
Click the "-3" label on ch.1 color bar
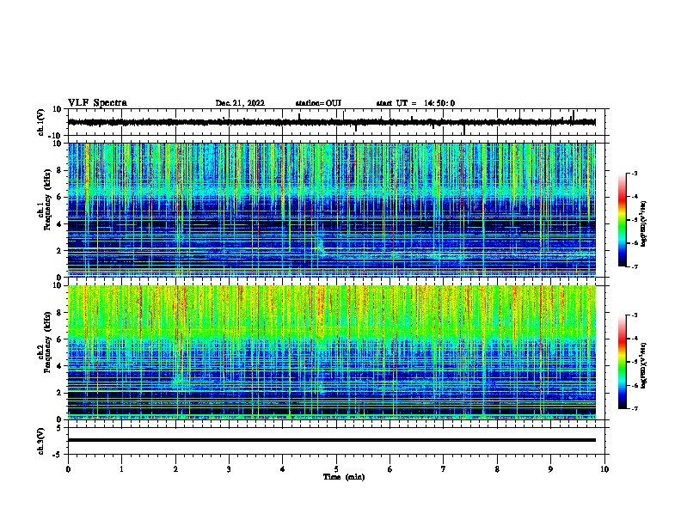tap(634, 173)
